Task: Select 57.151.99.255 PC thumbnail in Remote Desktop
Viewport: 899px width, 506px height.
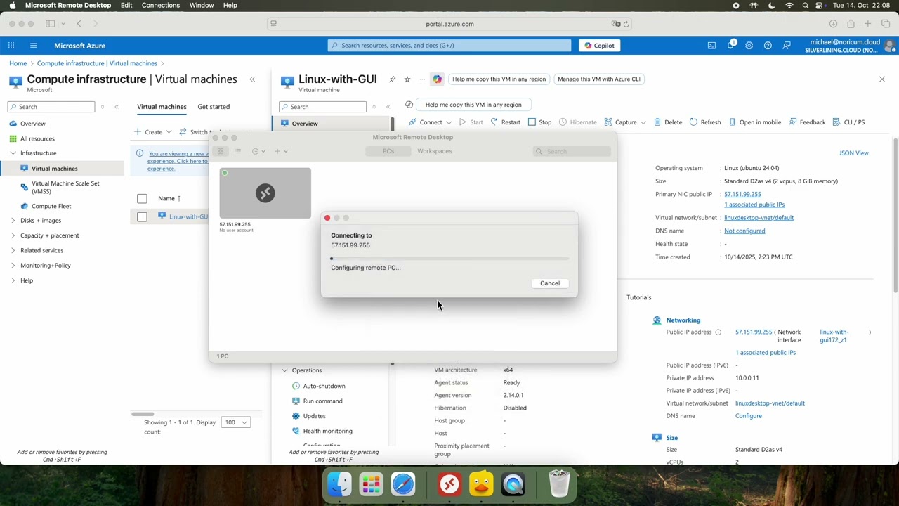Action: 265,193
